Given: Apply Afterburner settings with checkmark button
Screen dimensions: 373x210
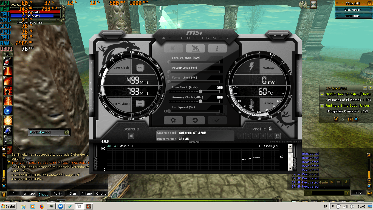Looking at the screenshot, I should 217,120.
